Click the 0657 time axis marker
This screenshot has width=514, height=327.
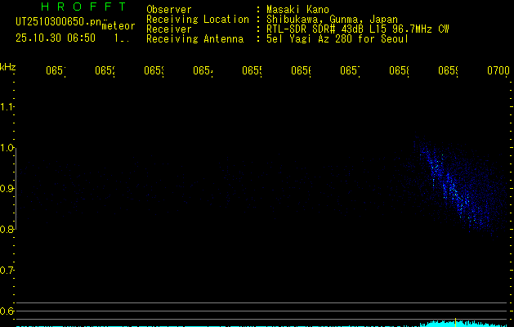click(350, 70)
